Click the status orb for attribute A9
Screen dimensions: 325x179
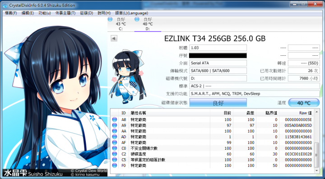pyautogui.click(x=114, y=125)
